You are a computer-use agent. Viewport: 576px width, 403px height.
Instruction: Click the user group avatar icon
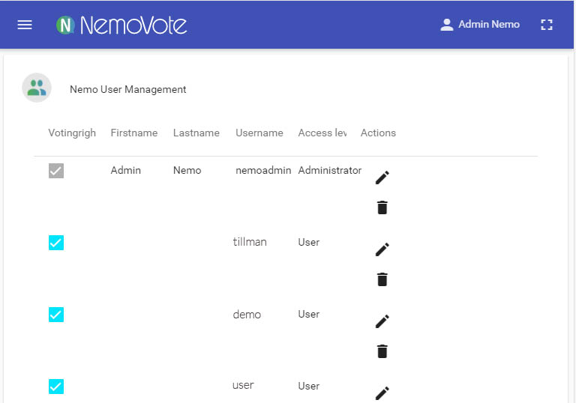tap(37, 88)
